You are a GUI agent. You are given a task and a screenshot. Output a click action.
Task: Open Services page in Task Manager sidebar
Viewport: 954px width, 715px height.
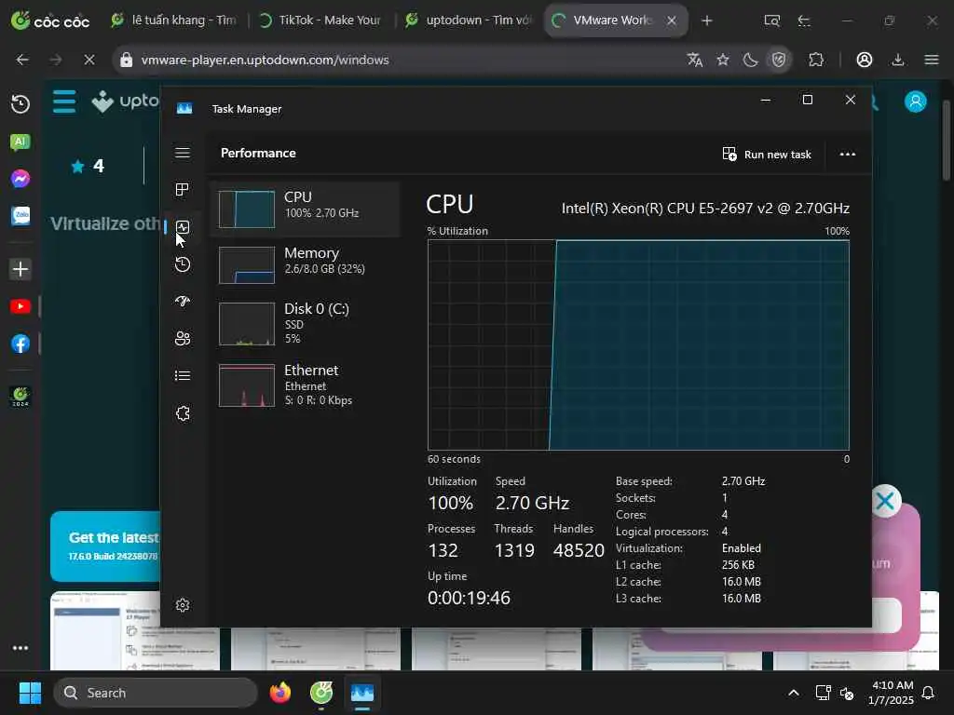[183, 413]
